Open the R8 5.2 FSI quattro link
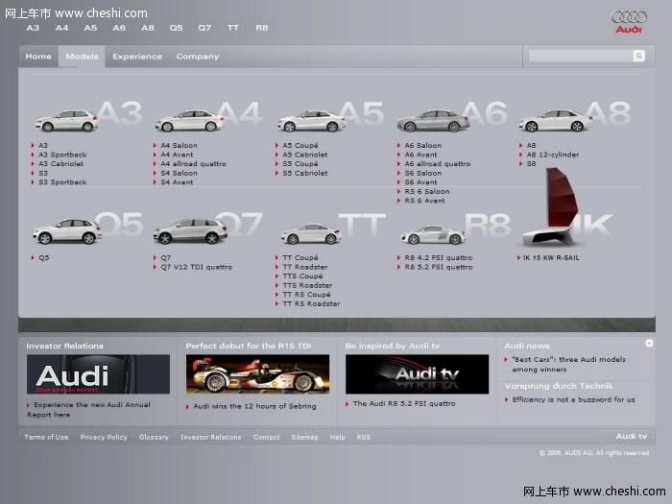Viewport: 672px width, 504px height. pyautogui.click(x=439, y=267)
